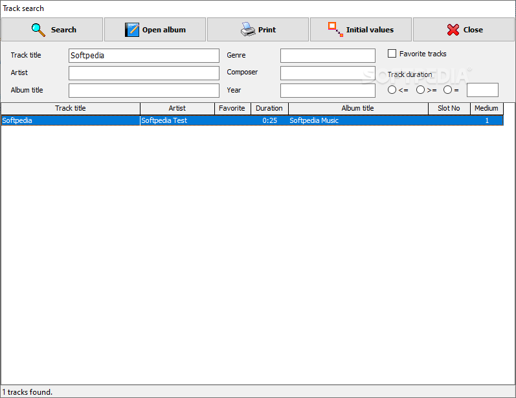Click the Softpedia Music album cell
Screen dimensions: 516x398
click(358, 120)
